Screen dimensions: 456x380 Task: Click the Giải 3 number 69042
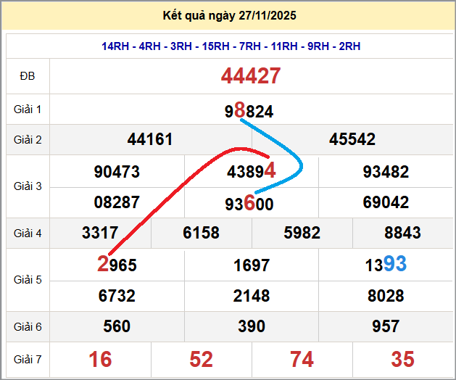[x=386, y=202]
